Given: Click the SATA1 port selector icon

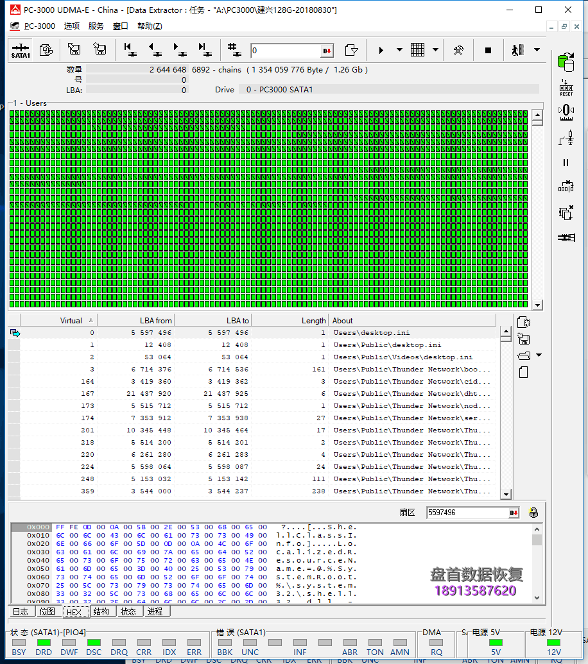Looking at the screenshot, I should tap(21, 50).
